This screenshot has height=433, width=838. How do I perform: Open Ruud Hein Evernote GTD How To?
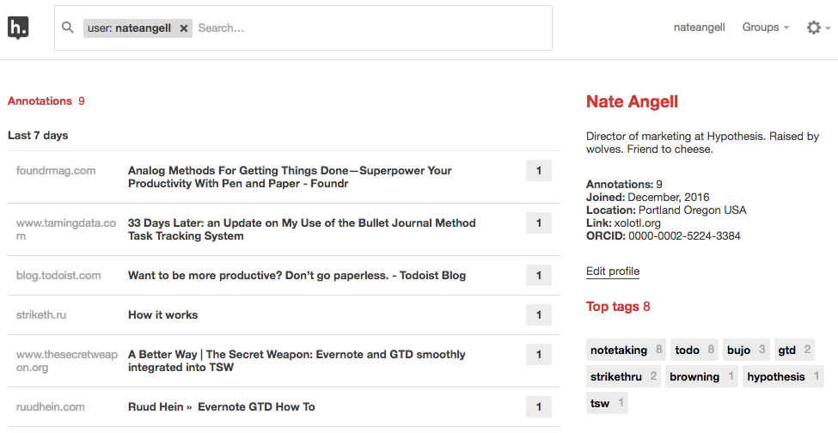(221, 407)
